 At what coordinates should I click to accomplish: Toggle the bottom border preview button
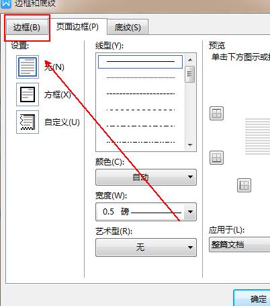pos(216,157)
